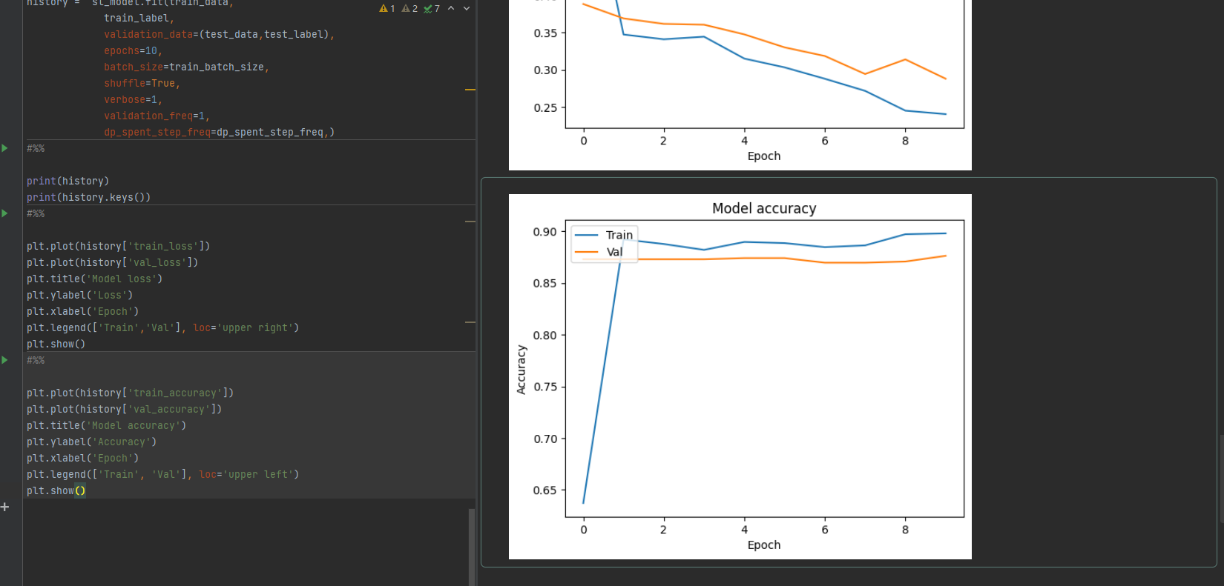Click the validation_data=(test_data,test_label) line

pyautogui.click(x=219, y=34)
